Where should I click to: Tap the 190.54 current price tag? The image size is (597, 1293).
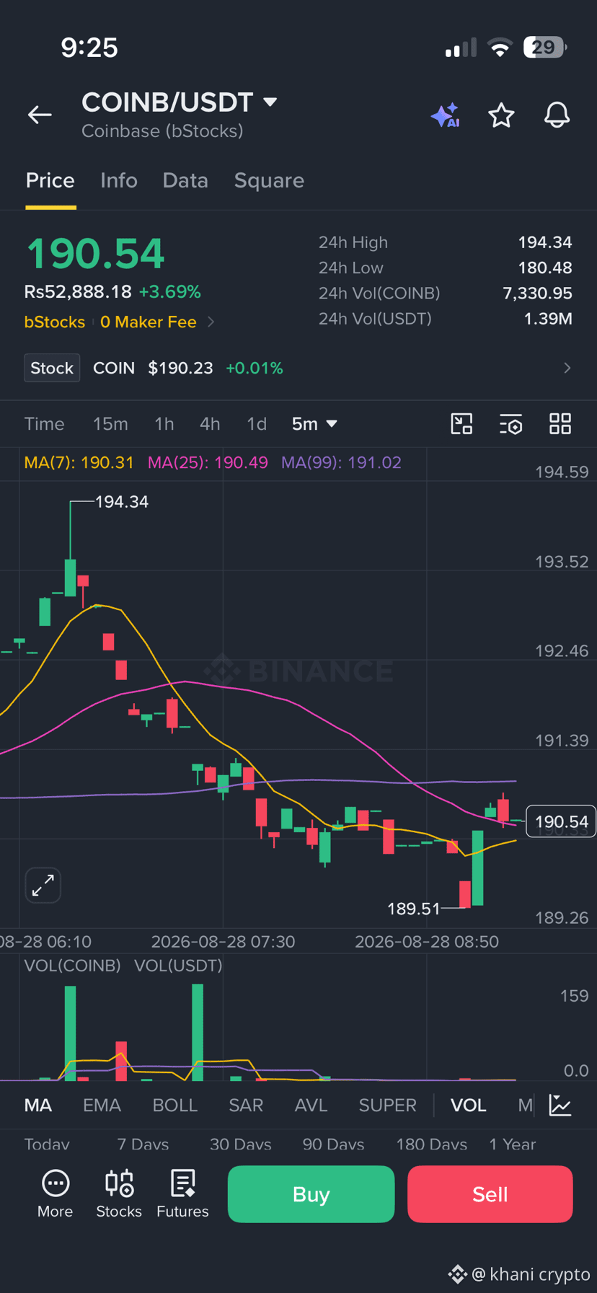point(561,821)
